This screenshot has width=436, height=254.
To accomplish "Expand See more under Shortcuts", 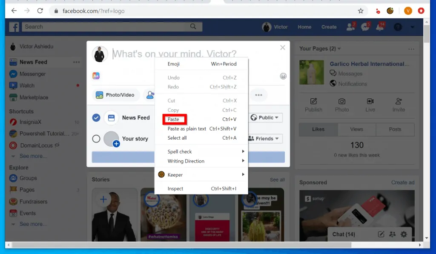I will point(33,156).
